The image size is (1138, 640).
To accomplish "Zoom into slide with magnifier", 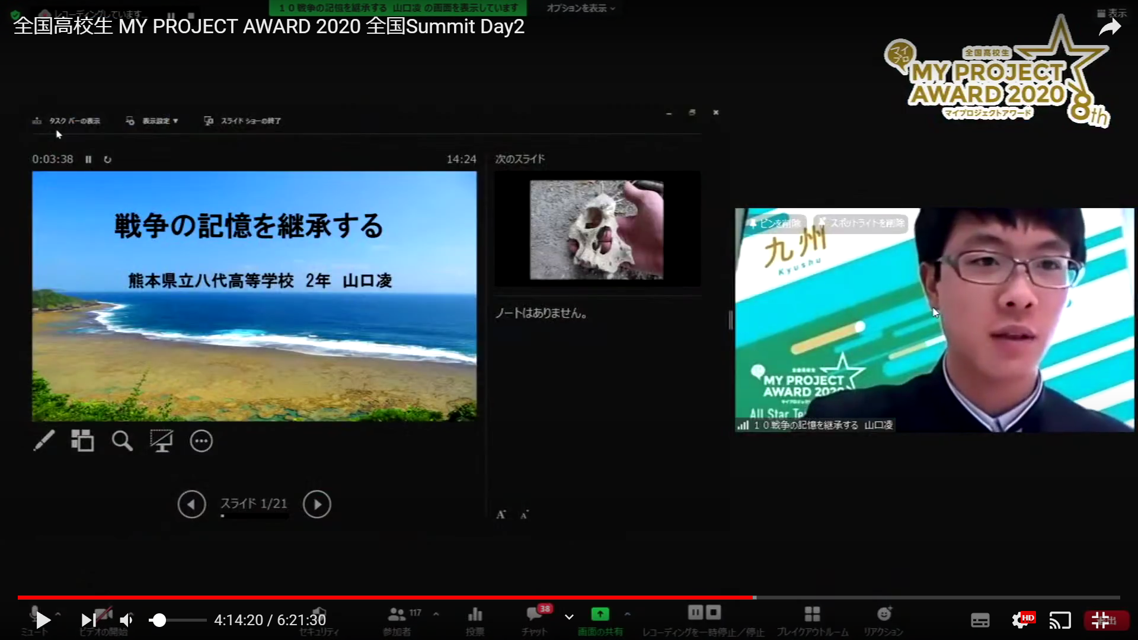I will tap(122, 441).
